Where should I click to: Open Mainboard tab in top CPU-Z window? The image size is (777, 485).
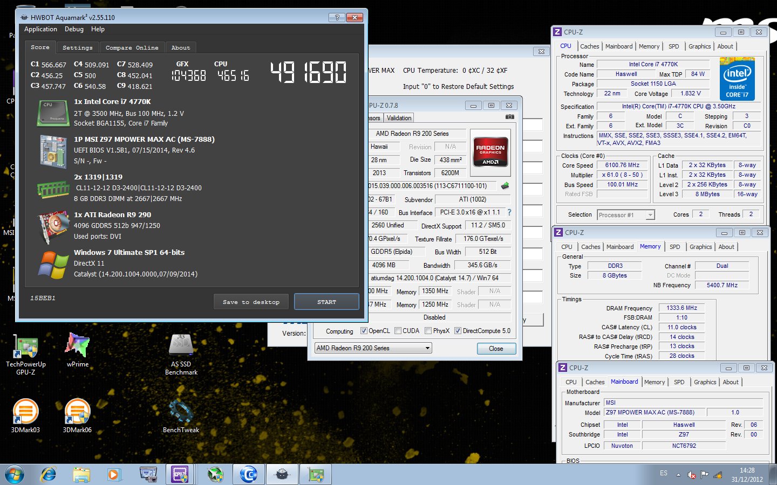(619, 46)
